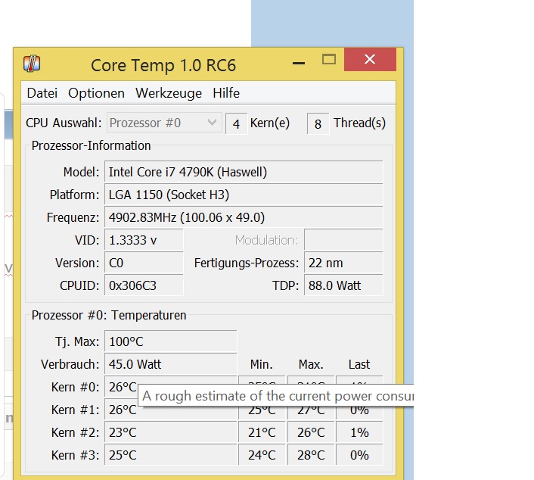Click the VID value 1.3333 v
Image resolution: width=534 pixels, height=480 pixels.
pos(144,240)
